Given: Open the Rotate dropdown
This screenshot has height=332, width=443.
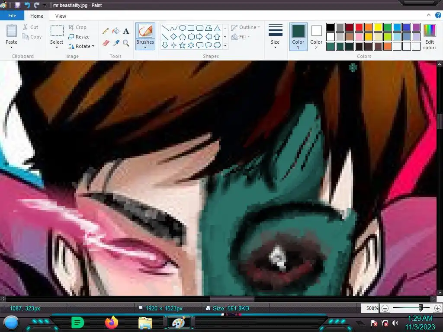Looking at the screenshot, I should tap(81, 46).
